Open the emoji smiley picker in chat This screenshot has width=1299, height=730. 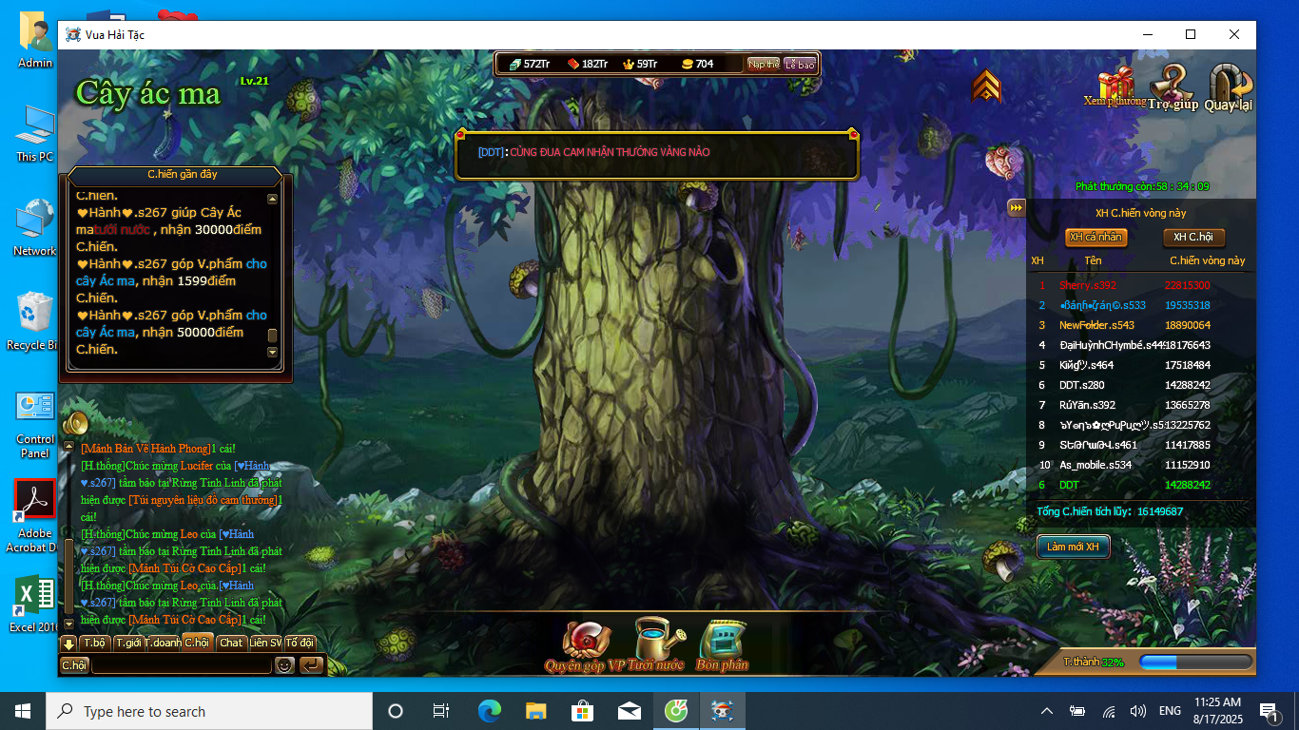coord(284,665)
